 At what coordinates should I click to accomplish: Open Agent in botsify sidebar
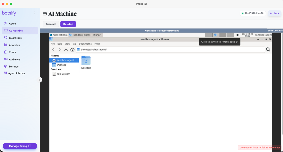[20, 24]
